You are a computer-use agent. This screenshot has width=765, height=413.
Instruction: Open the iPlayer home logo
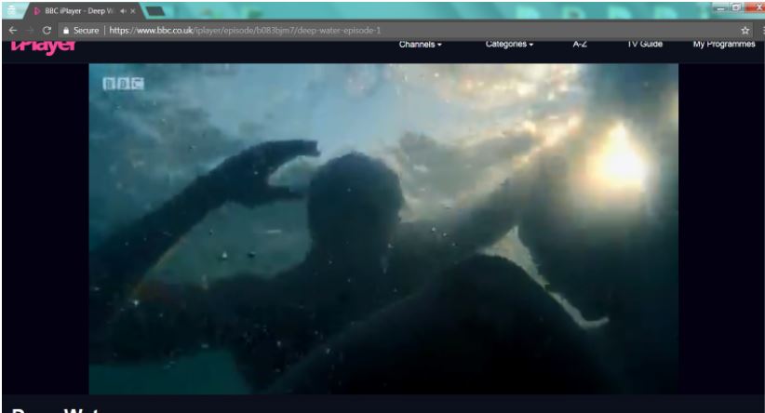44,47
